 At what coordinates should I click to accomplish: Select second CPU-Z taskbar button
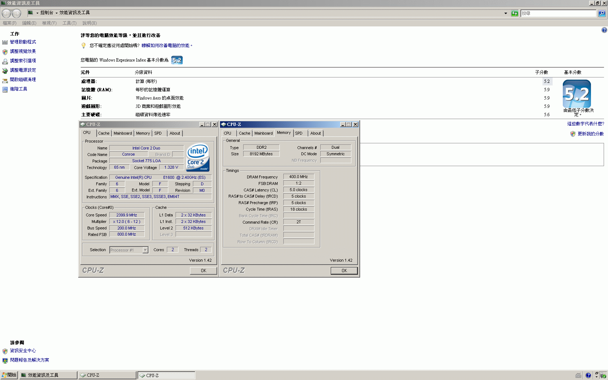tap(166, 375)
